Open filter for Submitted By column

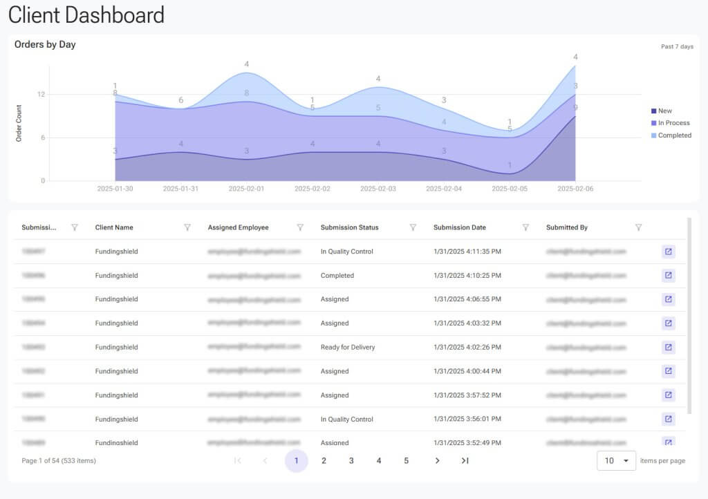point(638,227)
